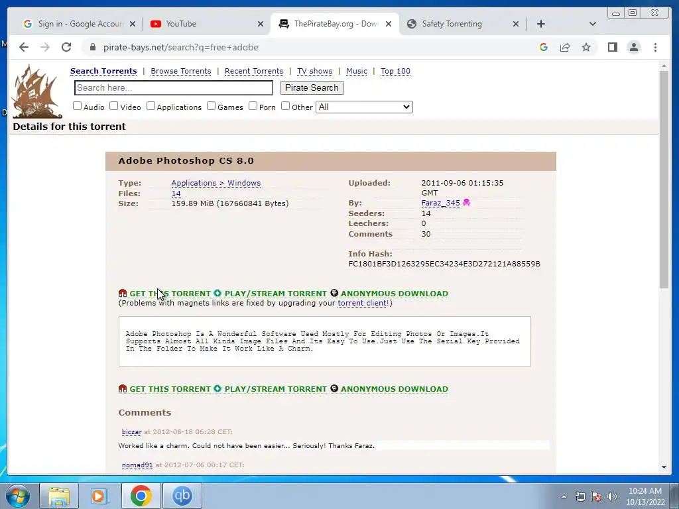Open the Top 100 link

pyautogui.click(x=395, y=71)
